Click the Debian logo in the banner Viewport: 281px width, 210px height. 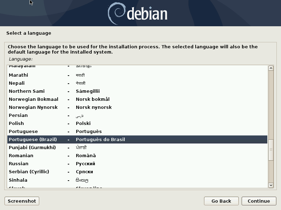point(137,14)
